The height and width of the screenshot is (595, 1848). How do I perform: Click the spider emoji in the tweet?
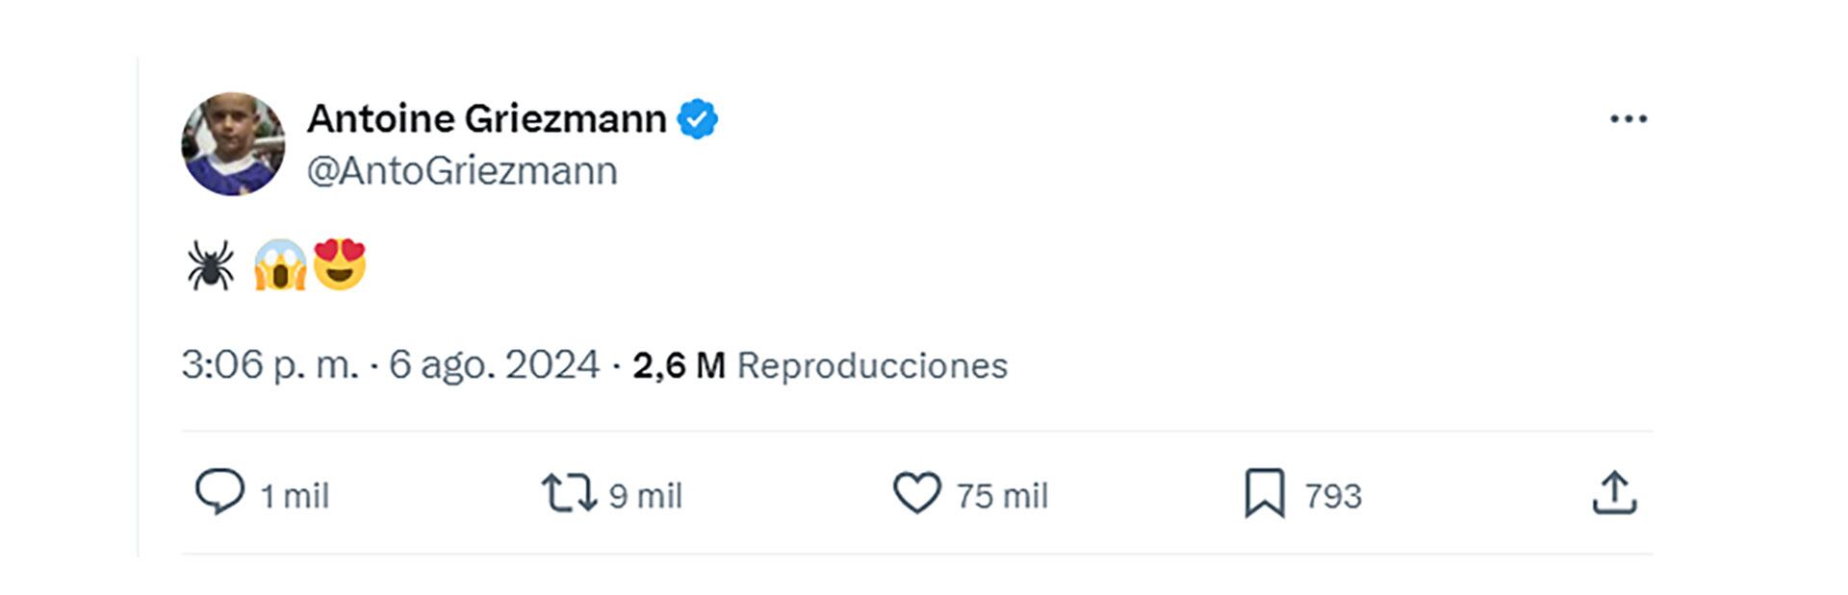(211, 265)
